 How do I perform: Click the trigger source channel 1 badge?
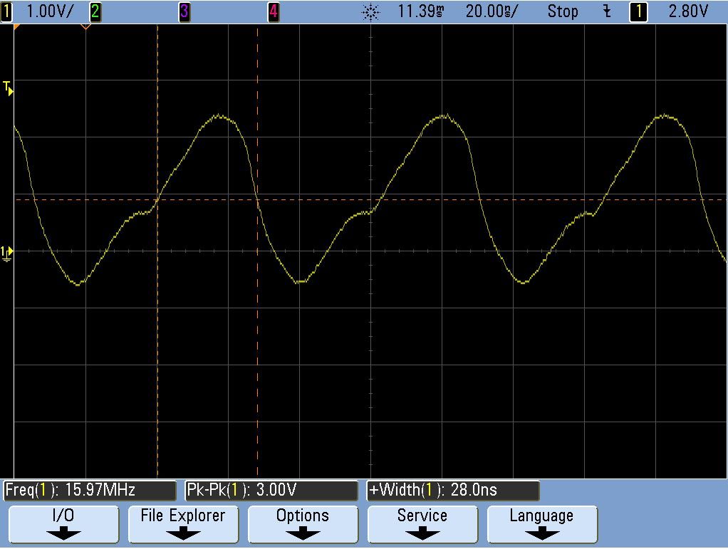click(x=638, y=11)
